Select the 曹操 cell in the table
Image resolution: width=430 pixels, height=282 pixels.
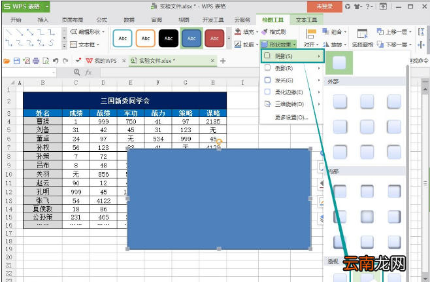click(x=42, y=121)
